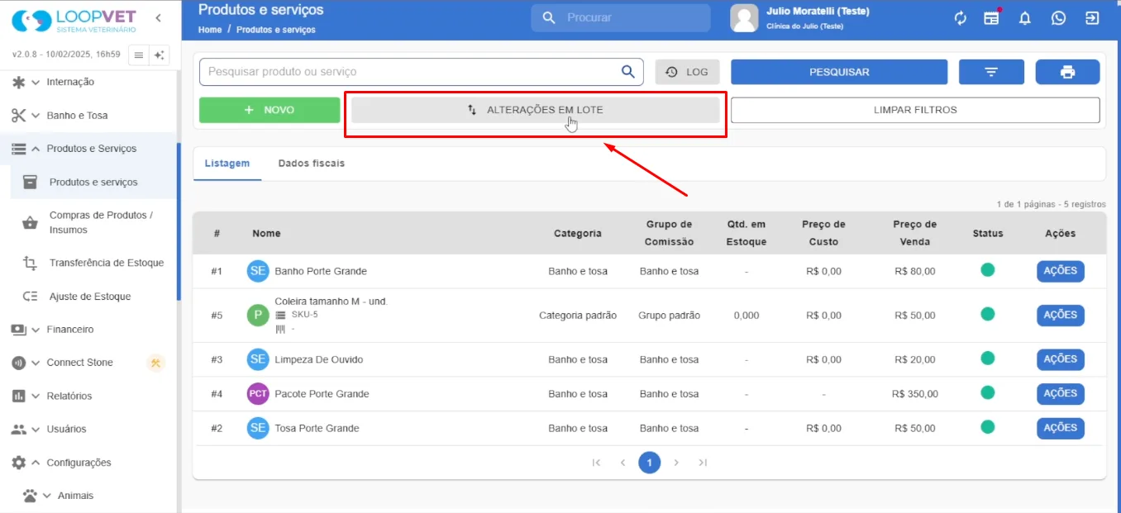Viewport: 1121px width, 513px height.
Task: Click the magnifier icon in product search
Action: [x=628, y=72]
